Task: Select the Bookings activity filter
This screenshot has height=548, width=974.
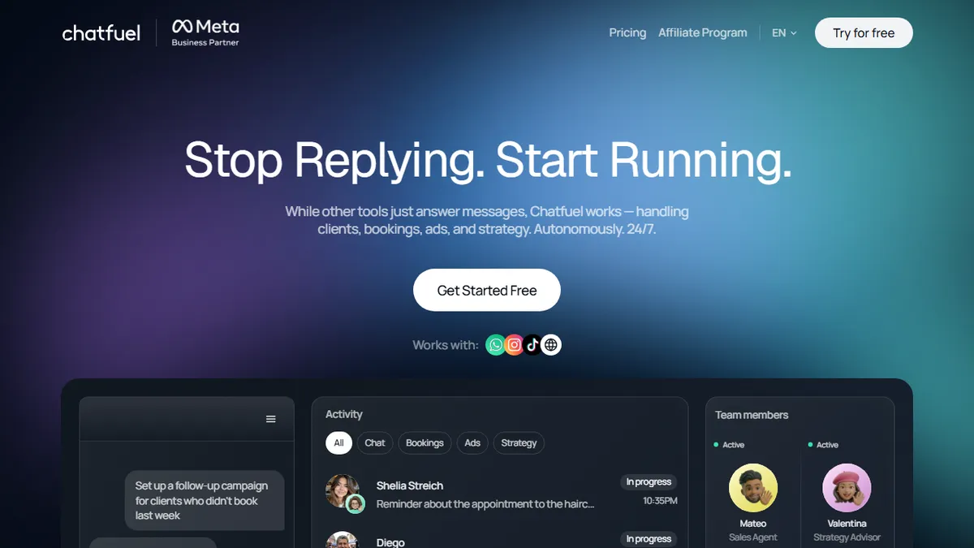Action: 425,442
